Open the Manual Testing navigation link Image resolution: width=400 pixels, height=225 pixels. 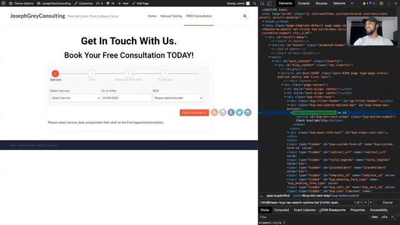point(171,16)
